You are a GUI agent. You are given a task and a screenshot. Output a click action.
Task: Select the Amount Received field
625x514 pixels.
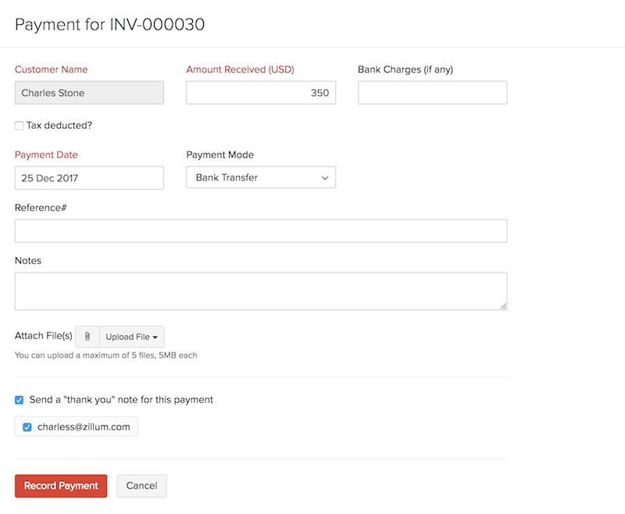pyautogui.click(x=260, y=92)
